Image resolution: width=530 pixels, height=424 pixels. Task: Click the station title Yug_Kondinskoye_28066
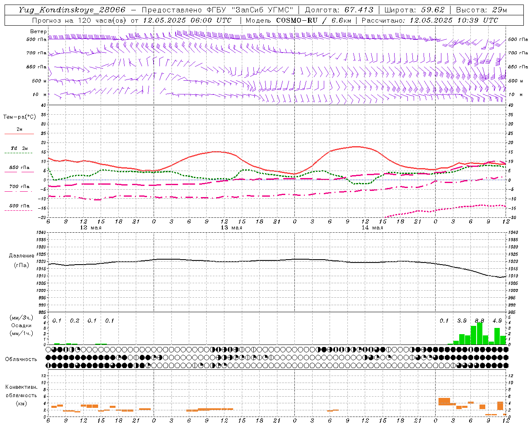pyautogui.click(x=72, y=10)
